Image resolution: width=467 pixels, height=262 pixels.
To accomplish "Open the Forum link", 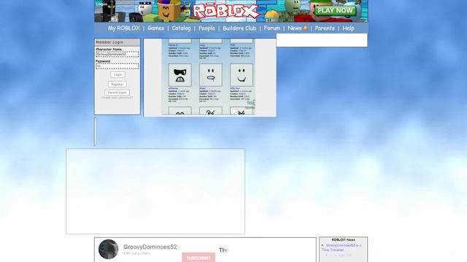I will tap(272, 28).
